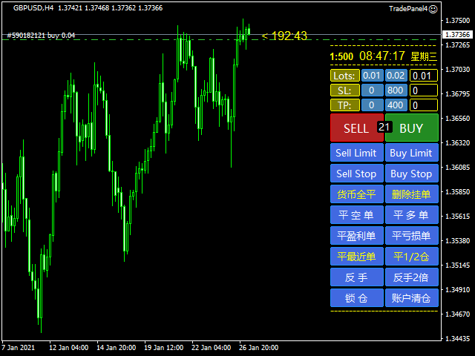Viewport: 475px width, 356px height.
Task: Select the 0.02 lots preset
Action: (x=396, y=76)
